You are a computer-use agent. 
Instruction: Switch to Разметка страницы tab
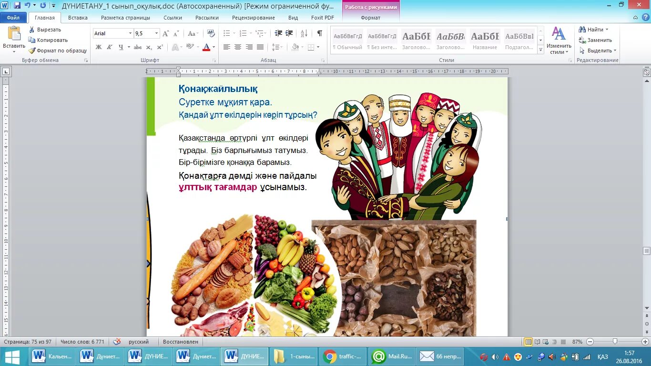(125, 18)
